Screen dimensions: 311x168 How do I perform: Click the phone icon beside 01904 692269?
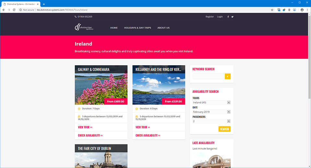coord(75,16)
